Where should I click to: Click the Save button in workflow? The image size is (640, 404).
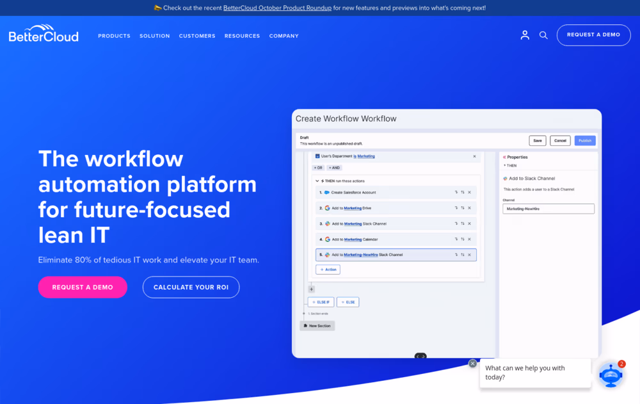[538, 140]
